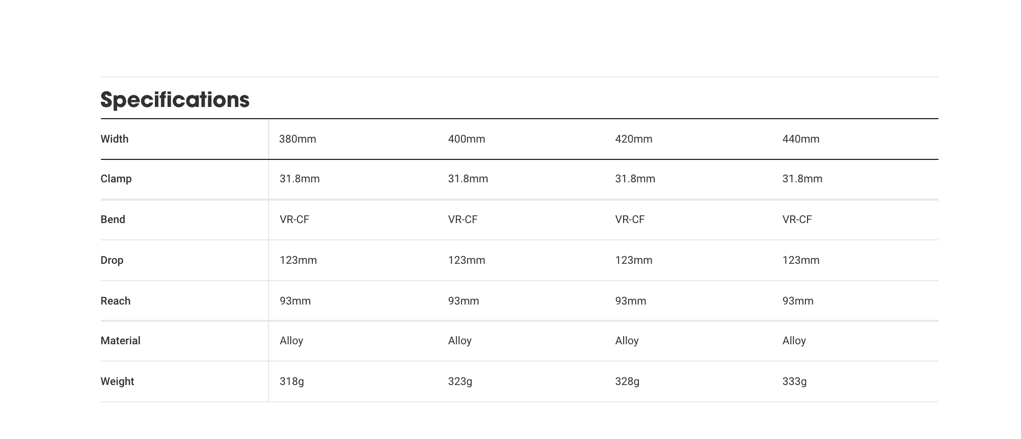The width and height of the screenshot is (1021, 439).
Task: Click the 380mm width value
Action: pyautogui.click(x=298, y=139)
